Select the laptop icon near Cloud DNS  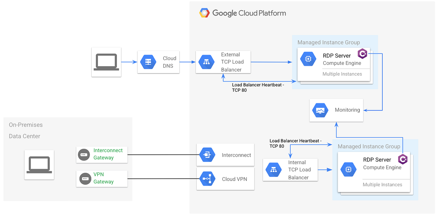pyautogui.click(x=106, y=62)
